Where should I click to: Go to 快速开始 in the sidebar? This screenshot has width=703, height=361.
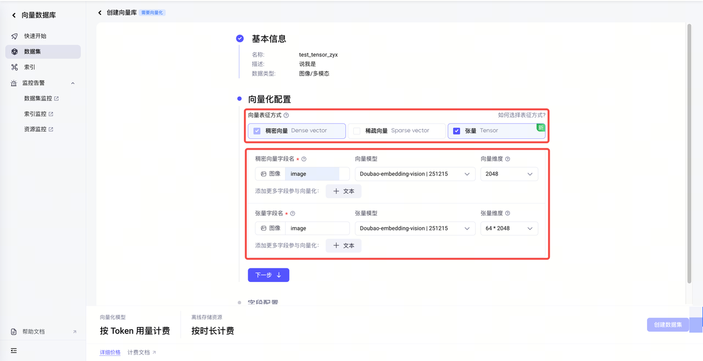coord(43,36)
